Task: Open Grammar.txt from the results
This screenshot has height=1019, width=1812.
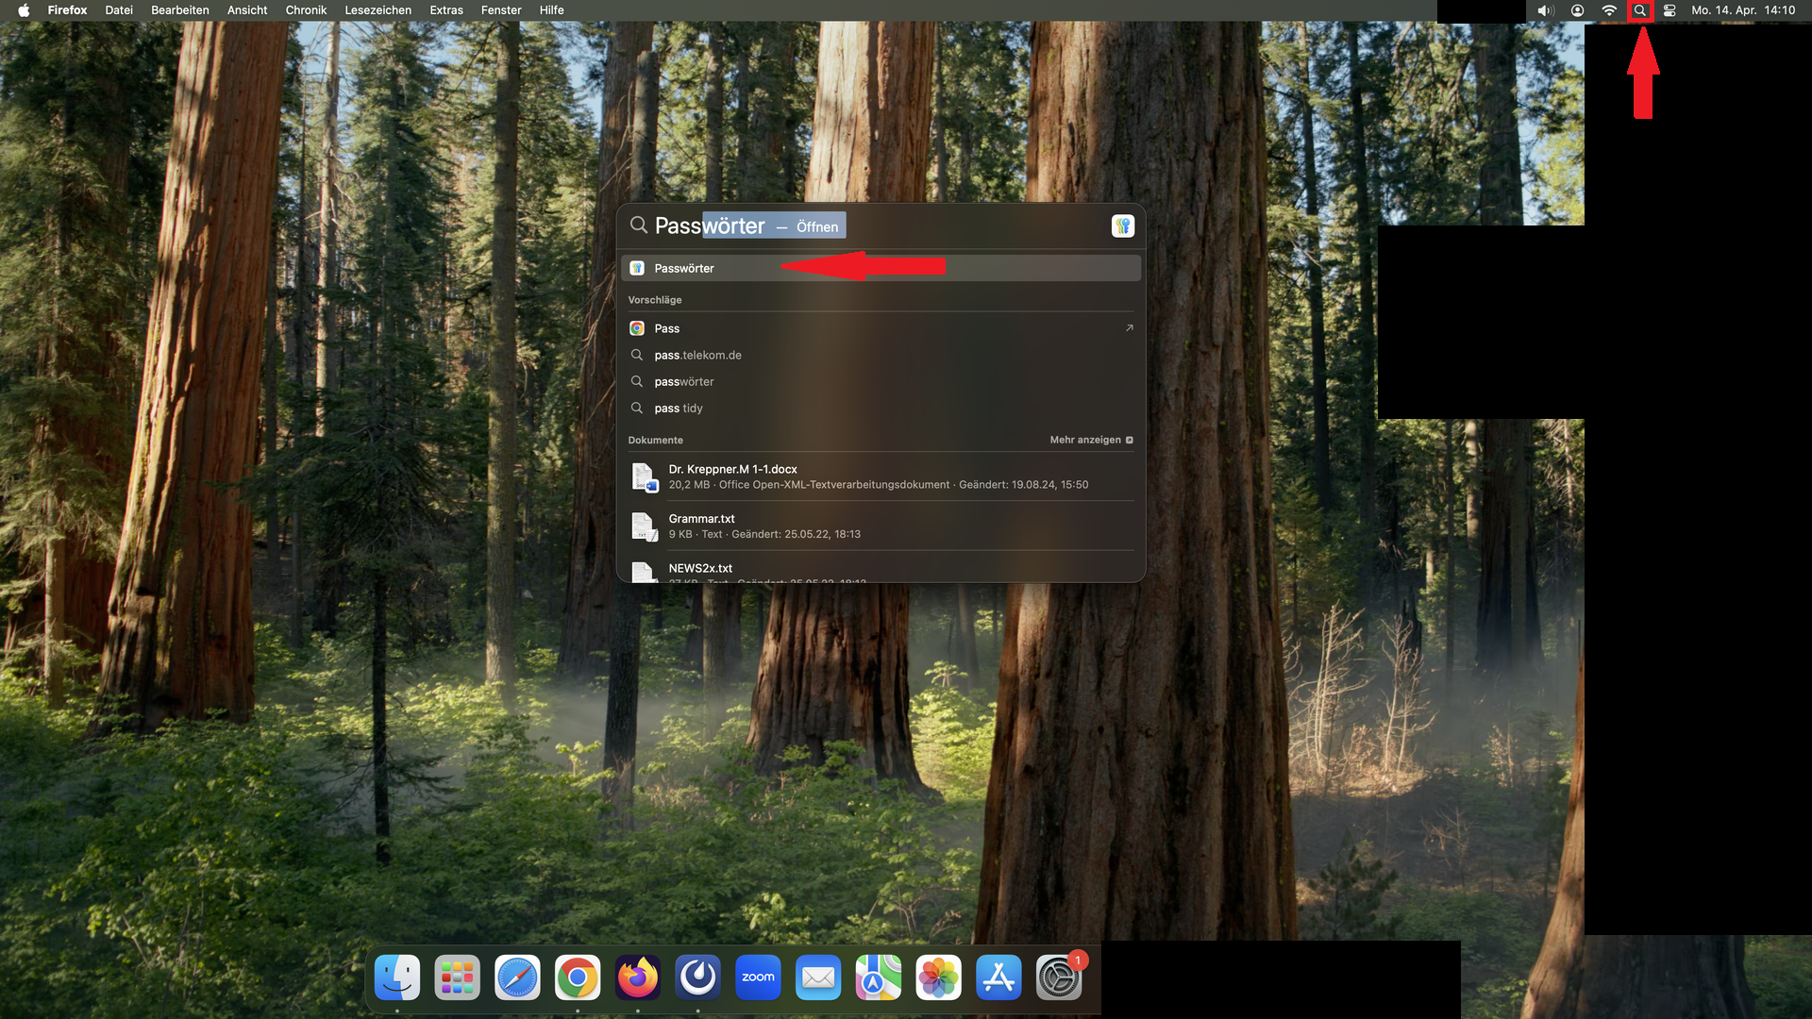Action: click(701, 526)
